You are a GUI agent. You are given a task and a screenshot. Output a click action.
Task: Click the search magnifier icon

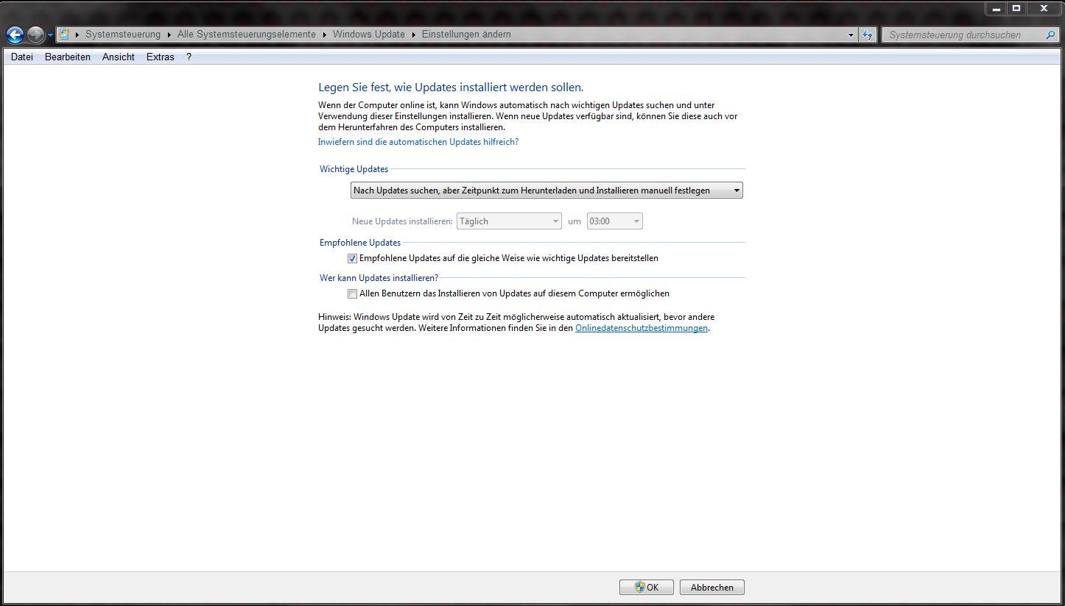(1050, 35)
